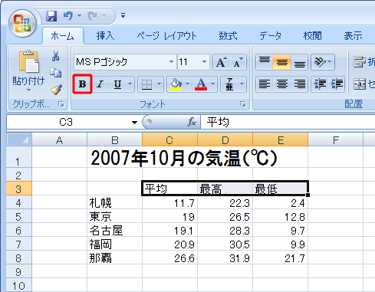Open the redo history dropdown arrow
Viewport: 375px width, 292px height.
(x=104, y=16)
